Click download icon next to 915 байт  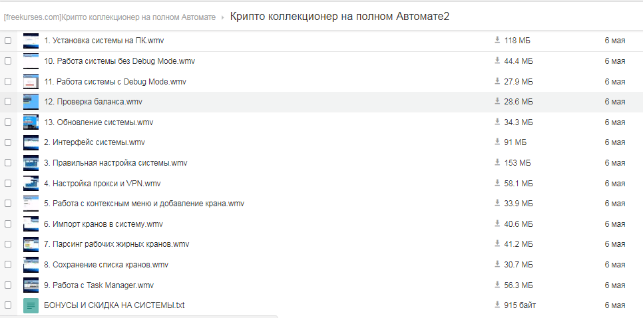coord(497,305)
